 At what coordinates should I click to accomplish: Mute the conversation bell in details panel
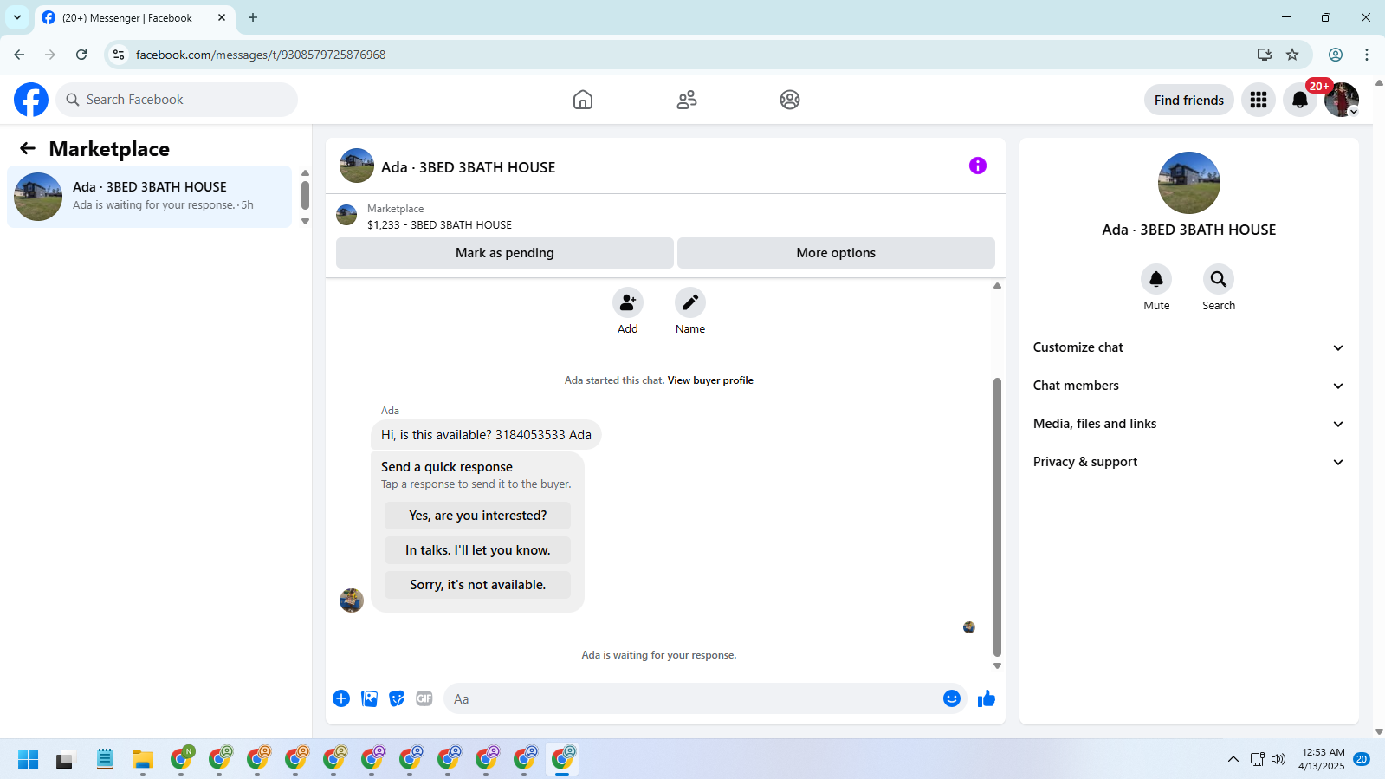[1156, 279]
